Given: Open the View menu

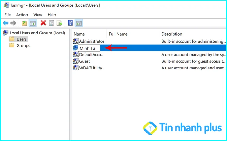Looking at the screenshot, I should coord(38,15).
